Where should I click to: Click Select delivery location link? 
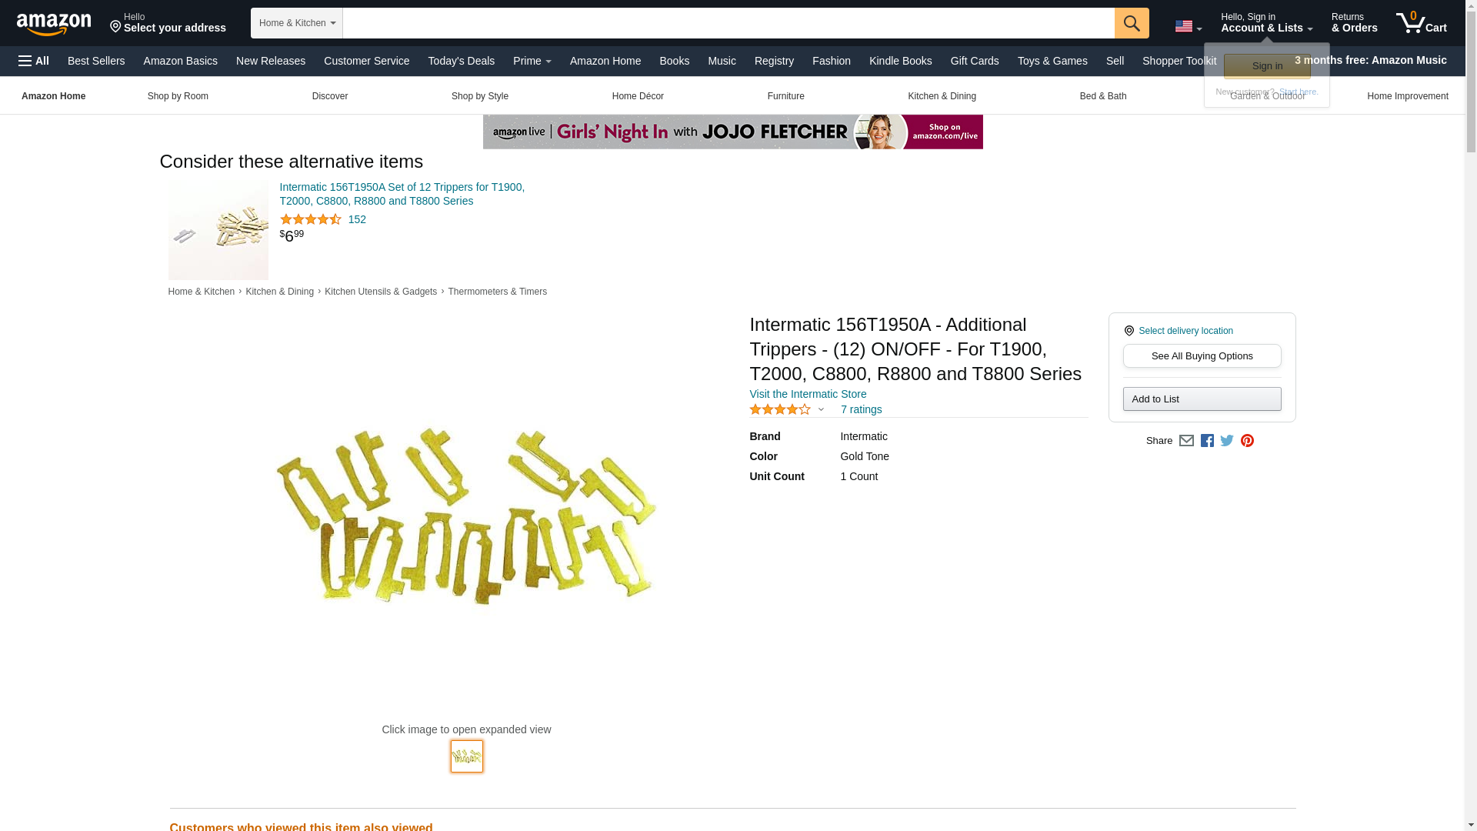(1185, 331)
